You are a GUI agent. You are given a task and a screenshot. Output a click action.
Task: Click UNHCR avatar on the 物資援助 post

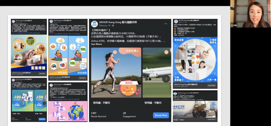point(51,21)
